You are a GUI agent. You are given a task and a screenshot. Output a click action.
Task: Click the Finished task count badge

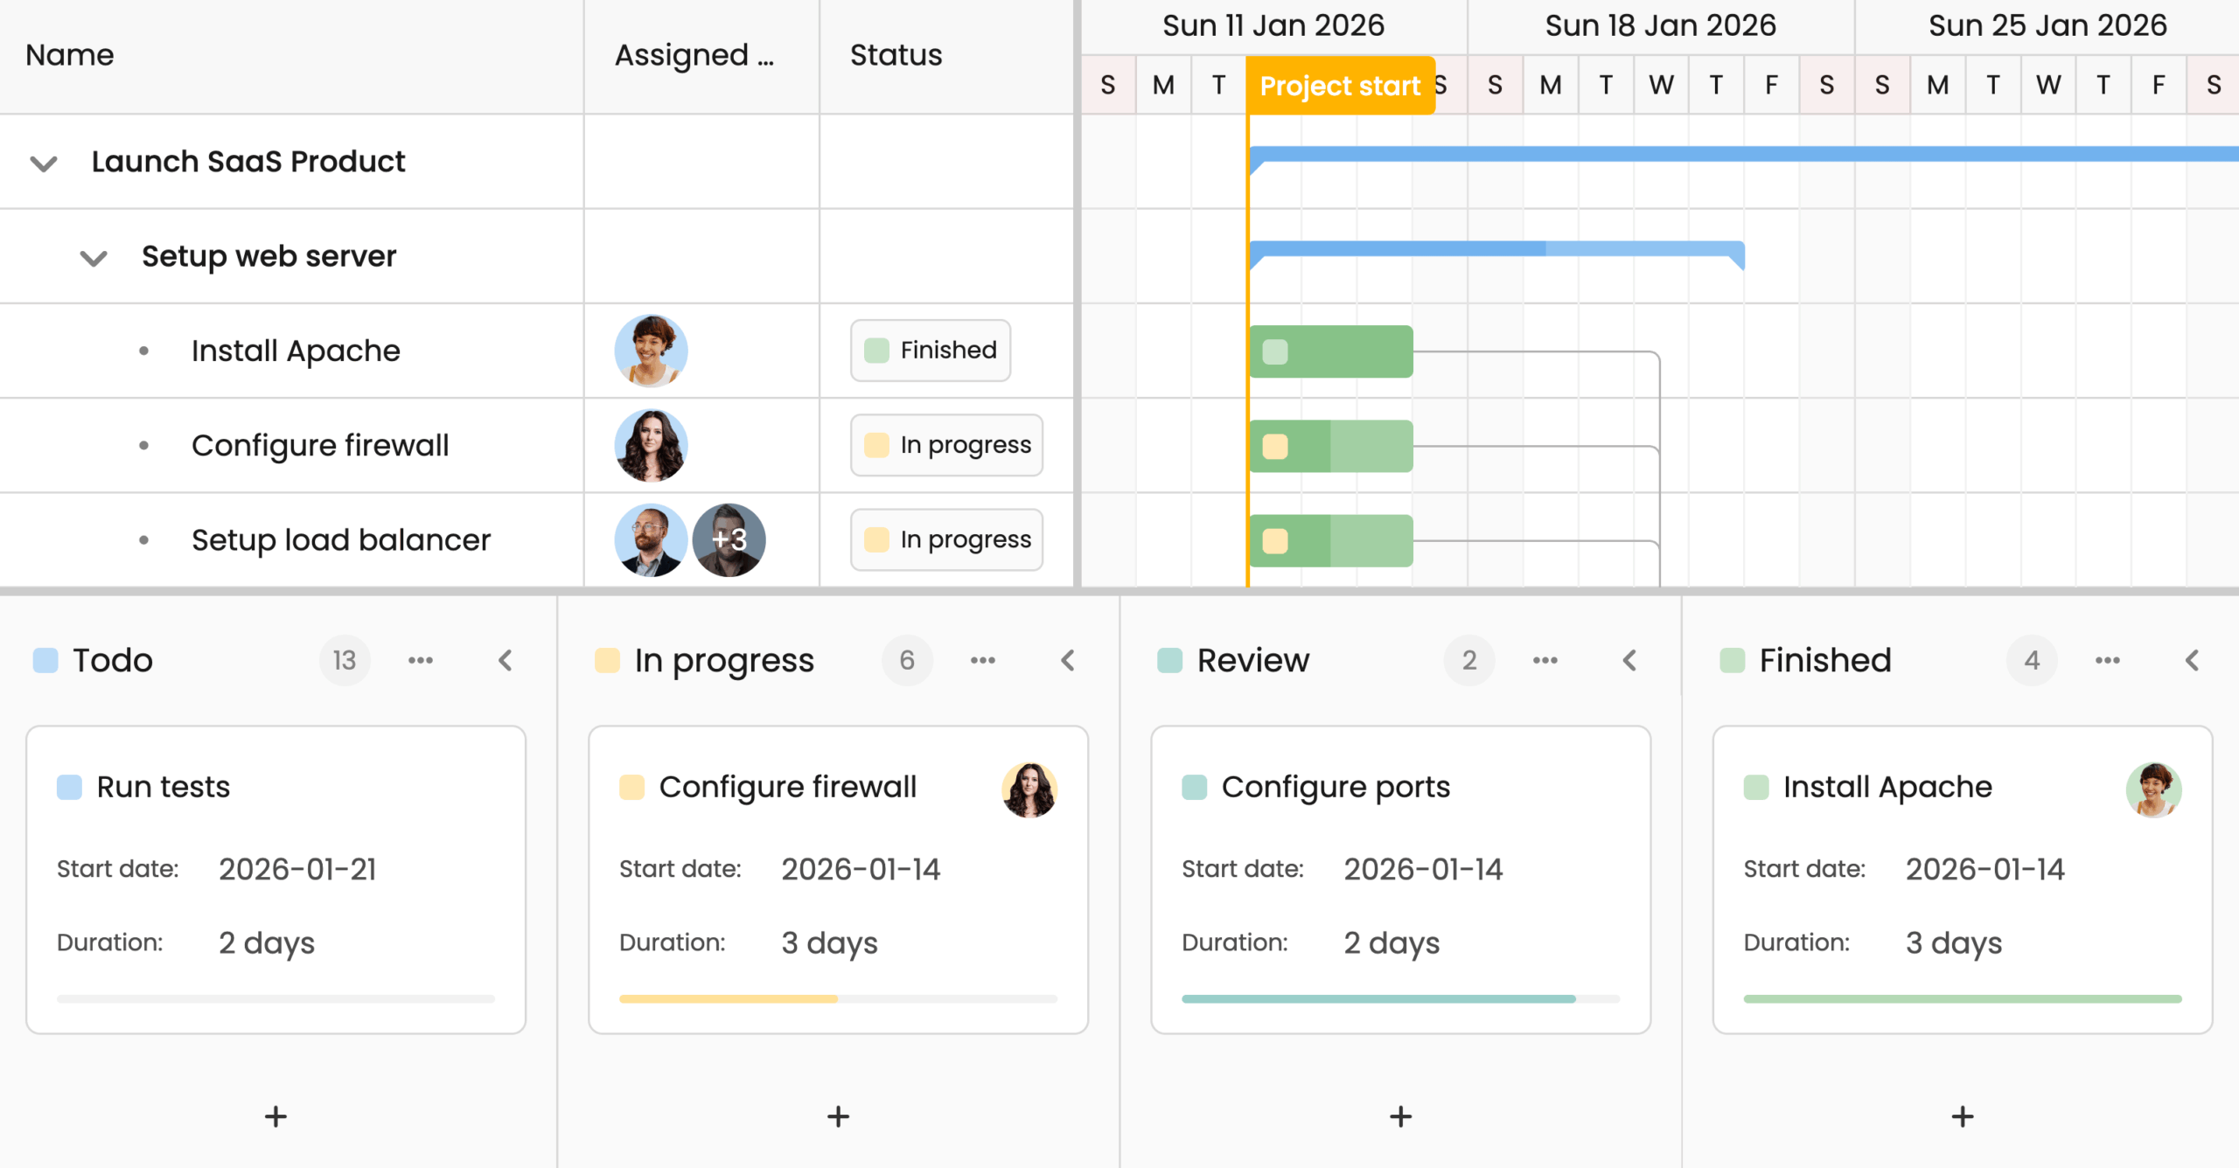[2033, 660]
